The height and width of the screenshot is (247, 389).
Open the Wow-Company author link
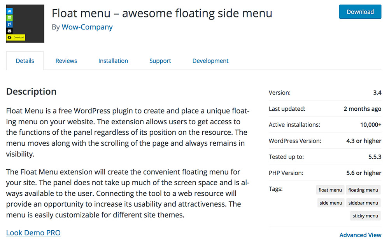[x=87, y=27]
